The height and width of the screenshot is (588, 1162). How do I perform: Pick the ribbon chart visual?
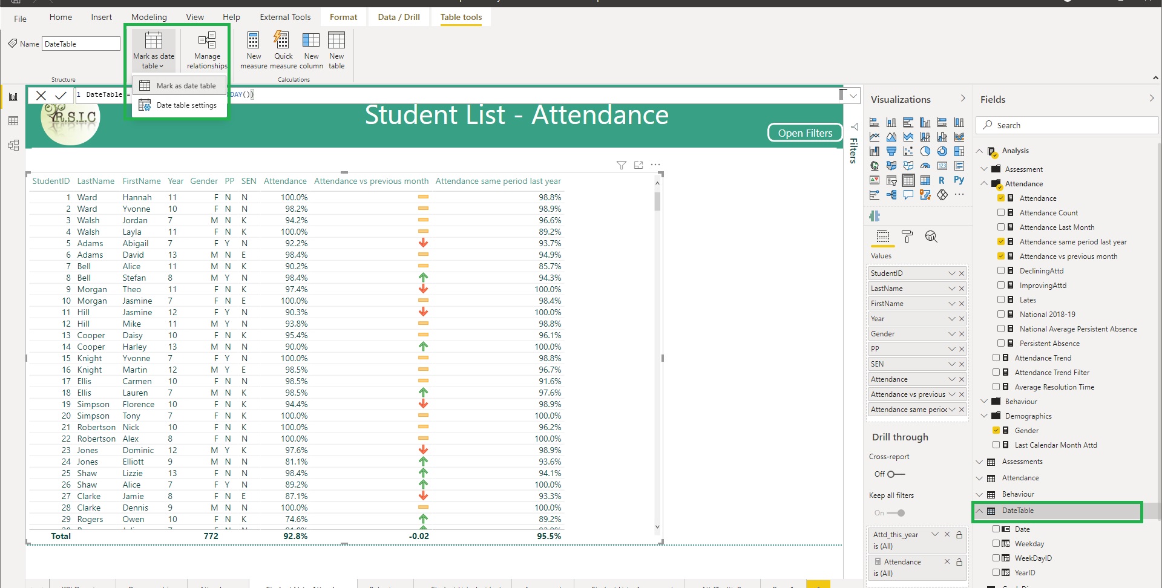(959, 137)
